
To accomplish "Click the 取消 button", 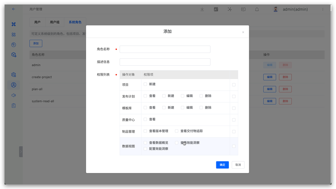I will [238, 165].
